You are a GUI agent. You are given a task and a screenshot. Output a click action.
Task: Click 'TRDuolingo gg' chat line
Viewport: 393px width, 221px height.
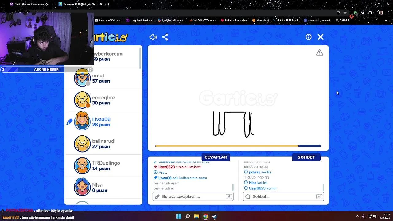(256, 177)
